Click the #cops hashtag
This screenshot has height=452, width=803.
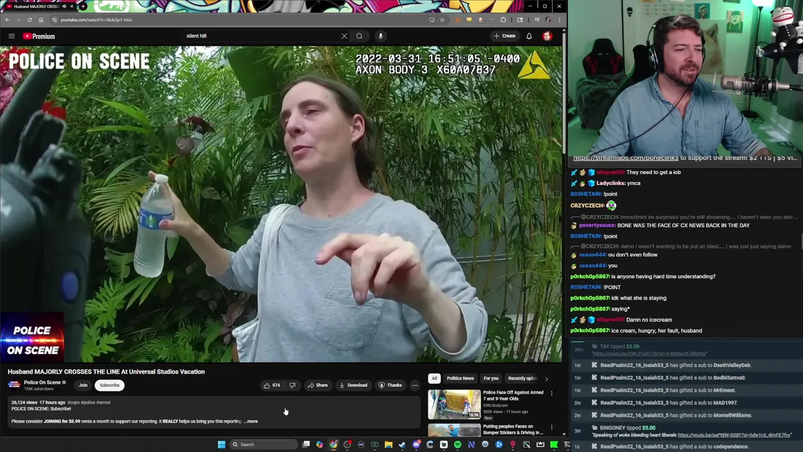(x=73, y=402)
